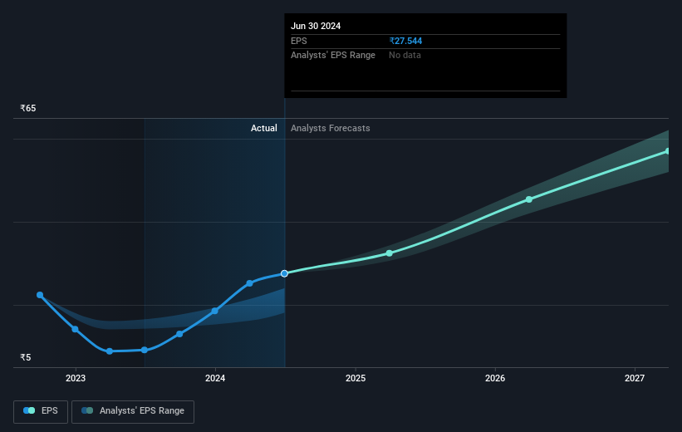
Task: Click the No data text in tooltip
Action: [x=405, y=56]
